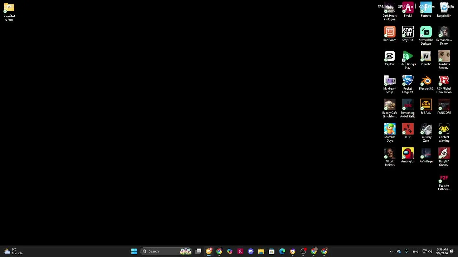The height and width of the screenshot is (257, 458).
Task: Open the clock showing 3:36 AM
Action: (x=442, y=251)
